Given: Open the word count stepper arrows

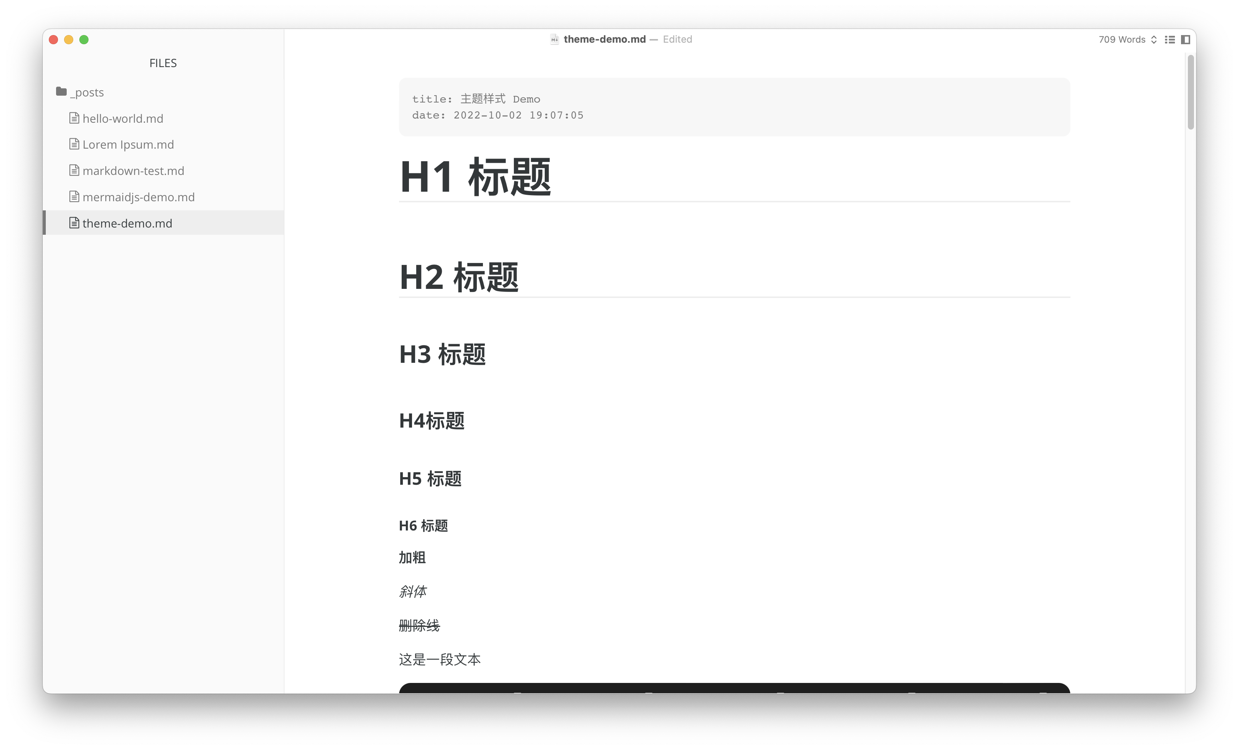Looking at the screenshot, I should tap(1154, 39).
